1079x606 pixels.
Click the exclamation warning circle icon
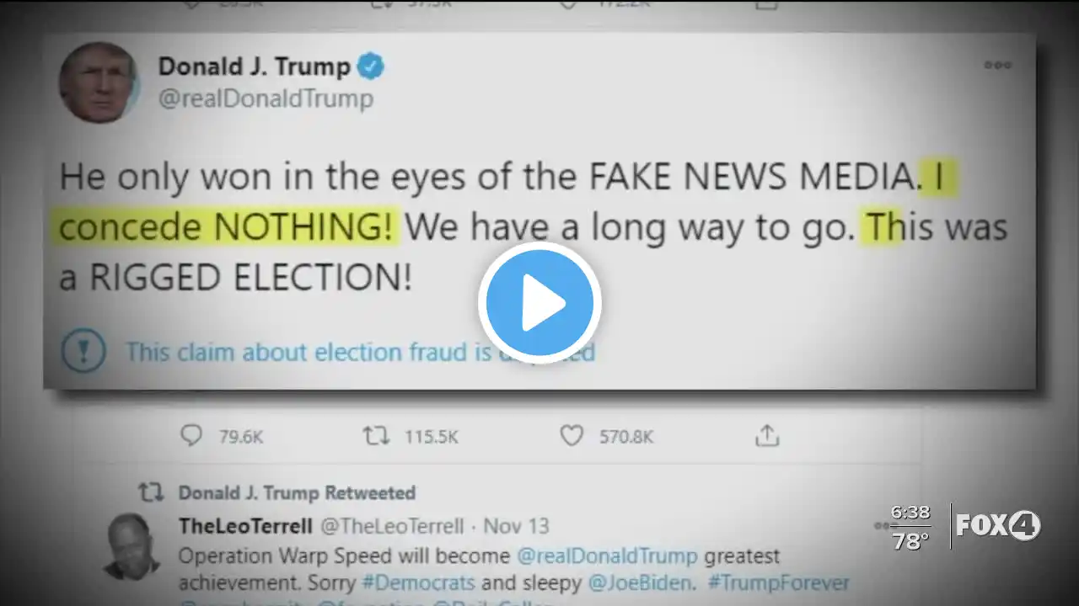tap(83, 351)
